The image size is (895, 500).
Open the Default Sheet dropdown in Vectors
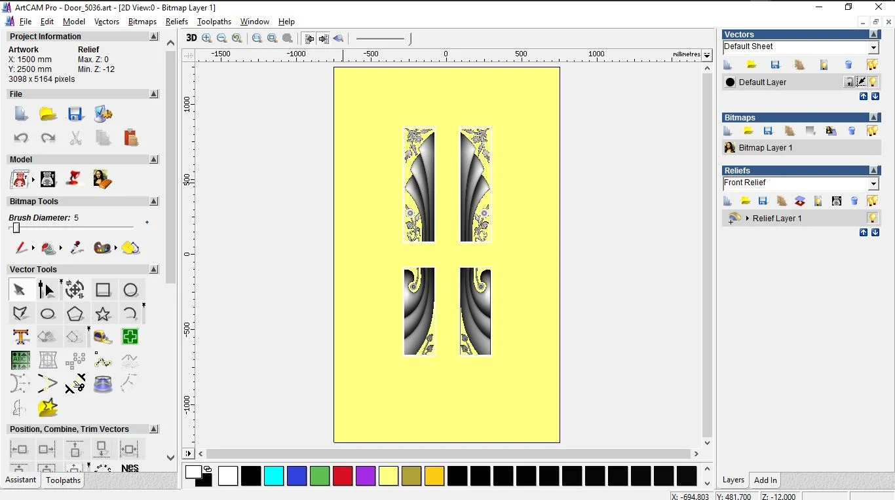pos(874,46)
